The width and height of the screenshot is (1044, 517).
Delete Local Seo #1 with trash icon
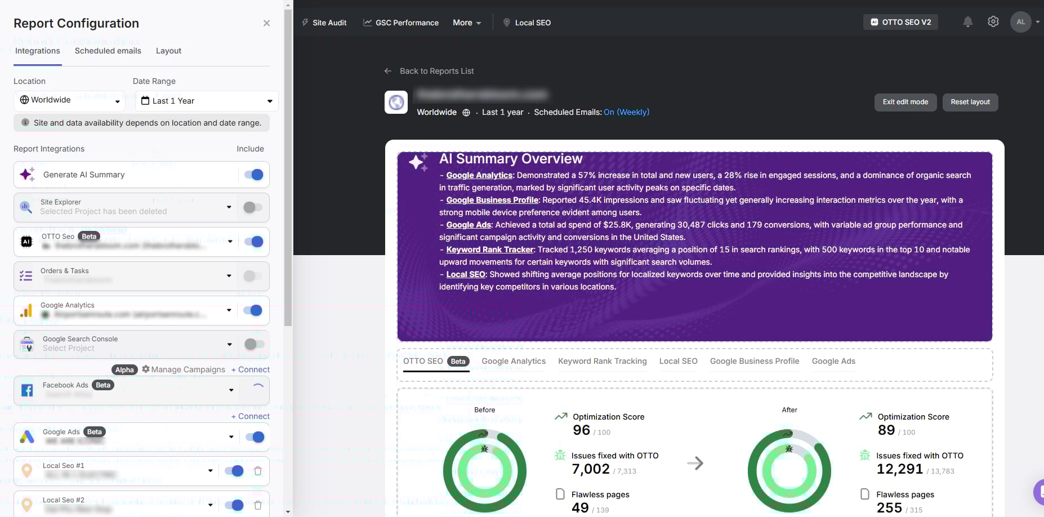click(257, 471)
